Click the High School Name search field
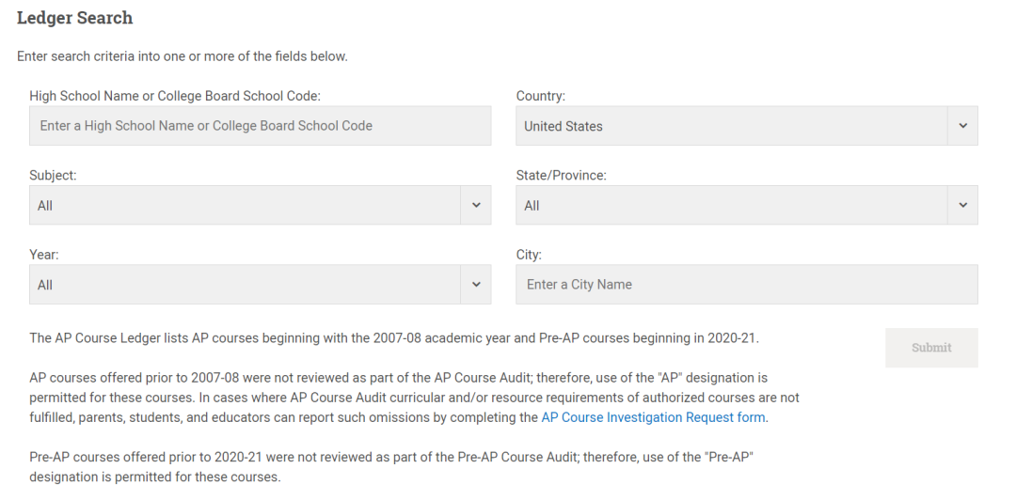Viewport: 1016px width, 500px height. 260,126
